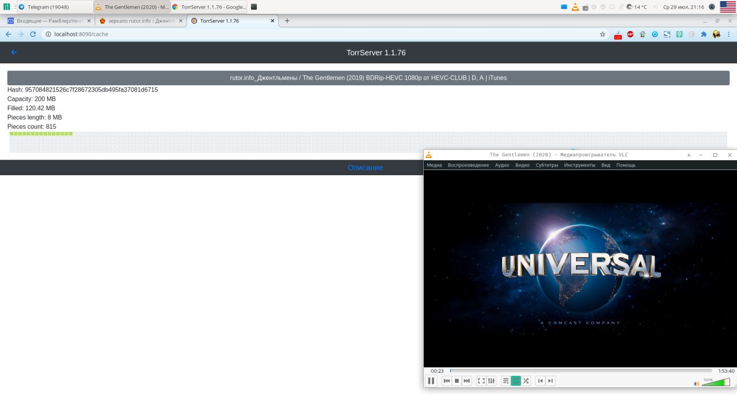Click VLC previous chapter button
Screen dimensions: 737x415
[x=540, y=381]
